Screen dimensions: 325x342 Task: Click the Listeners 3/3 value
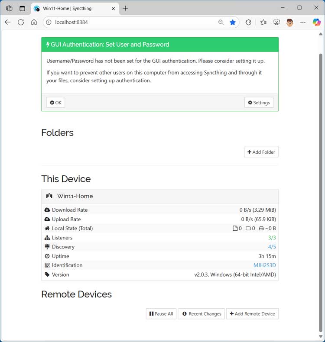(x=272, y=238)
